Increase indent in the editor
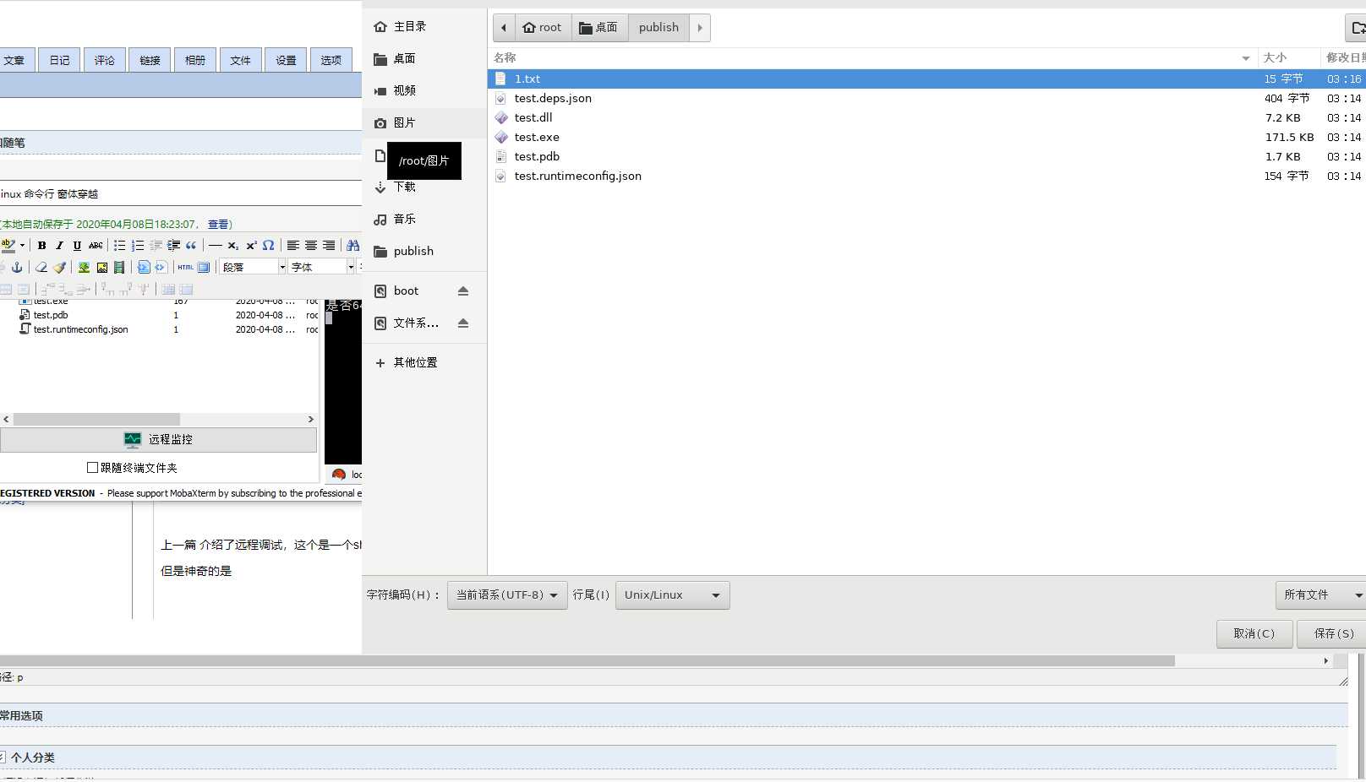 (x=173, y=246)
